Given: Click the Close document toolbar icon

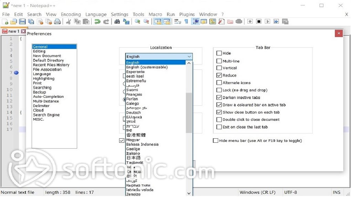Looking at the screenshot, I should point(40,21).
